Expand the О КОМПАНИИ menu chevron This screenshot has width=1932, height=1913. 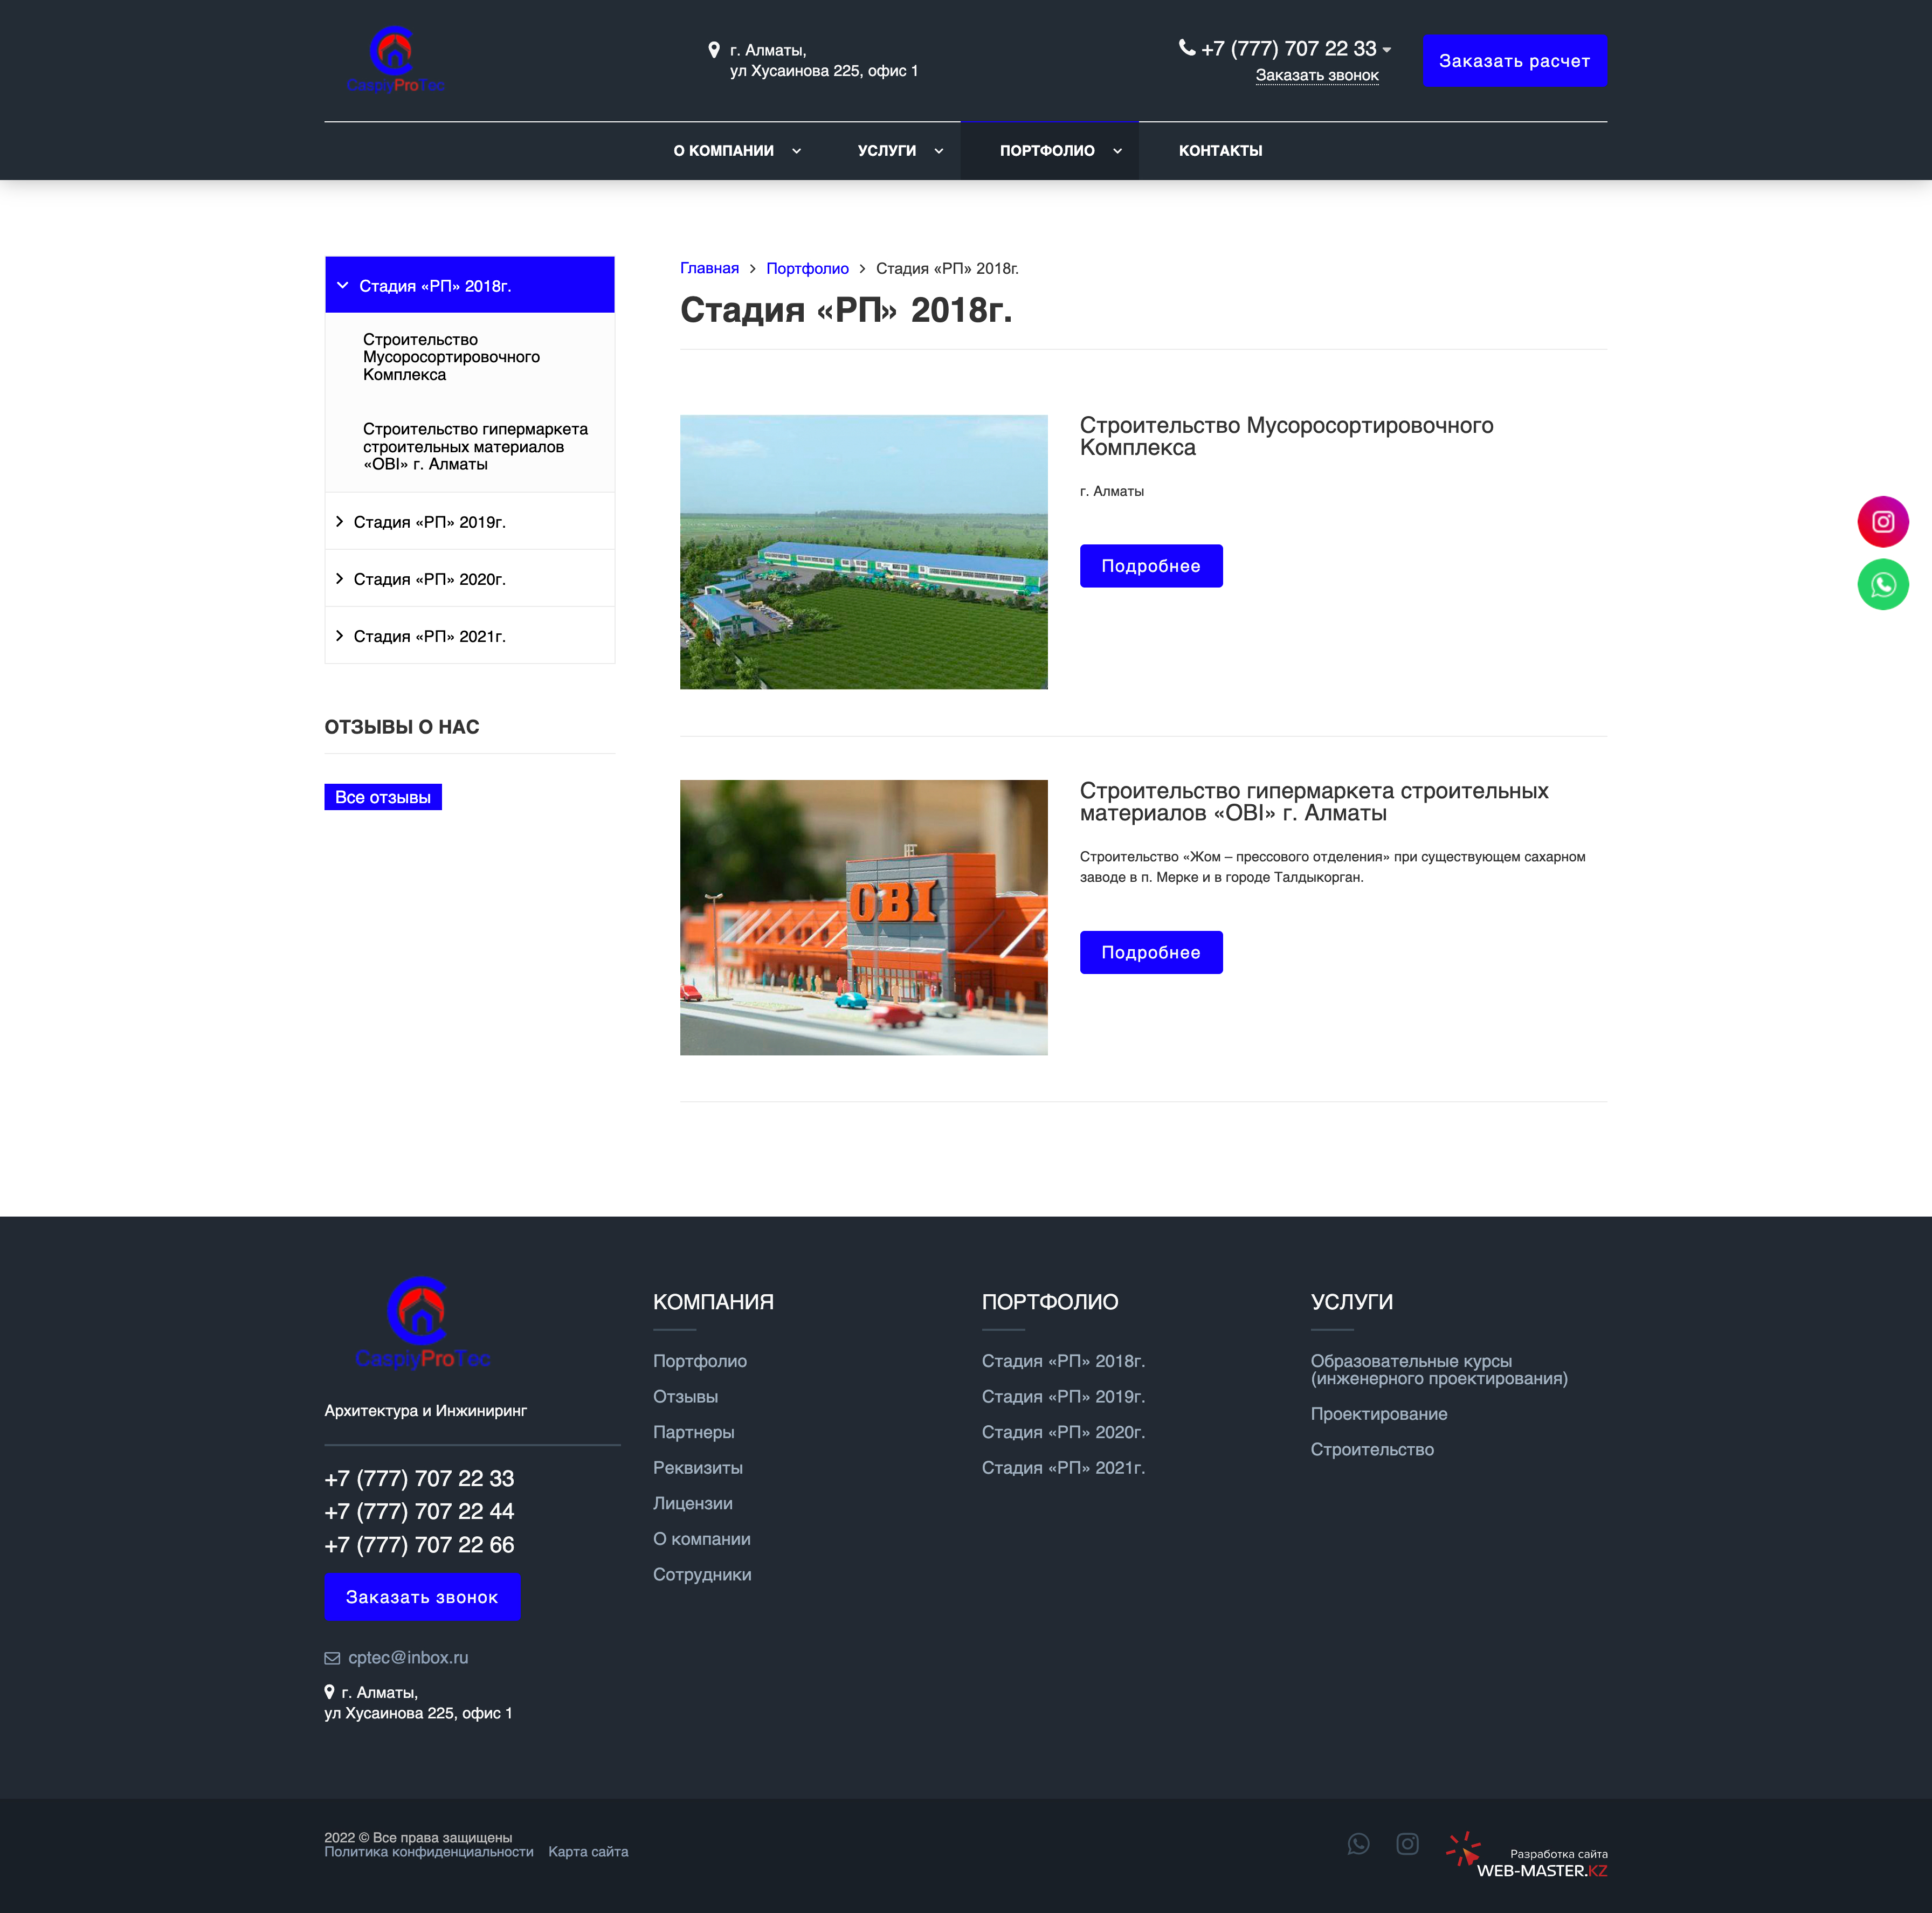click(797, 151)
